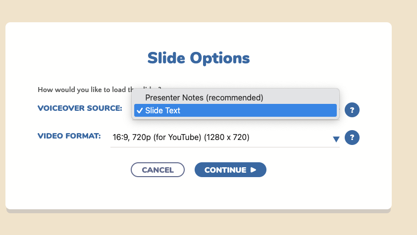Open help for Voiceover Source

(x=352, y=110)
